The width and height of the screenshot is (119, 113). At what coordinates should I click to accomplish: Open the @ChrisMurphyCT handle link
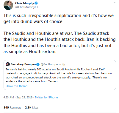[x=26, y=7]
